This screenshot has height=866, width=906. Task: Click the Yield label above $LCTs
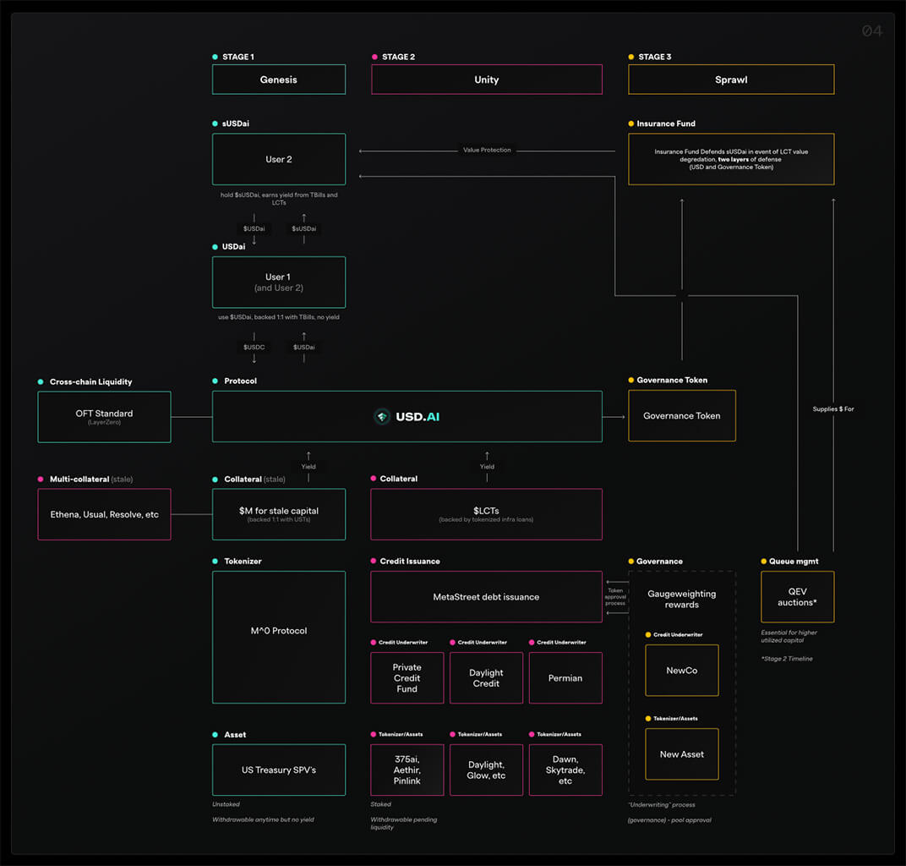click(x=487, y=467)
